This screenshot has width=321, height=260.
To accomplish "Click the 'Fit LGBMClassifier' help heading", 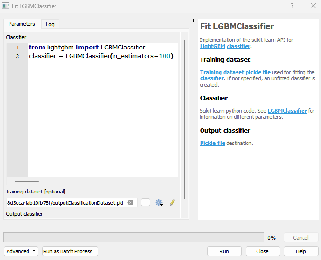I will click(237, 26).
